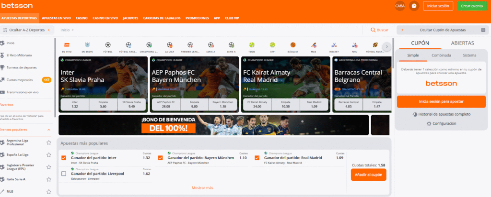The width and height of the screenshot is (491, 197).
Task: Select the MLB baseball icon
Action: pyautogui.click(x=314, y=45)
